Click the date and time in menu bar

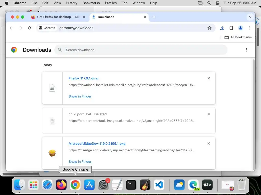pos(240,3)
